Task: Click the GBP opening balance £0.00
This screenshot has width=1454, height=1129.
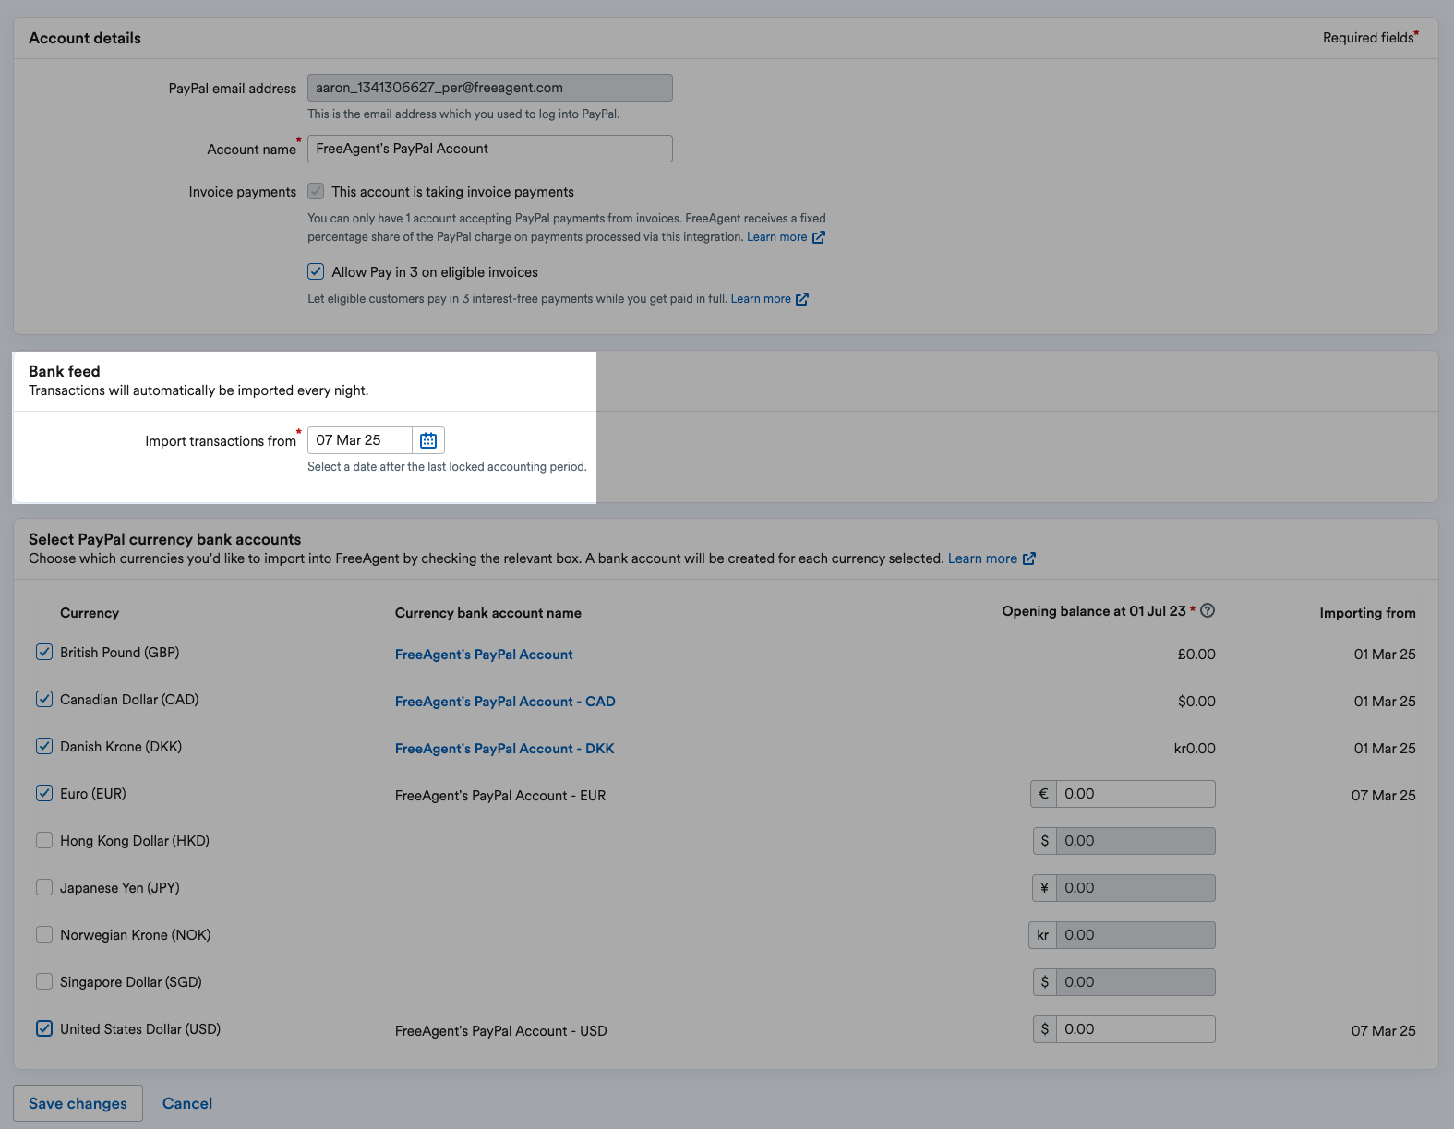Action: pos(1196,655)
